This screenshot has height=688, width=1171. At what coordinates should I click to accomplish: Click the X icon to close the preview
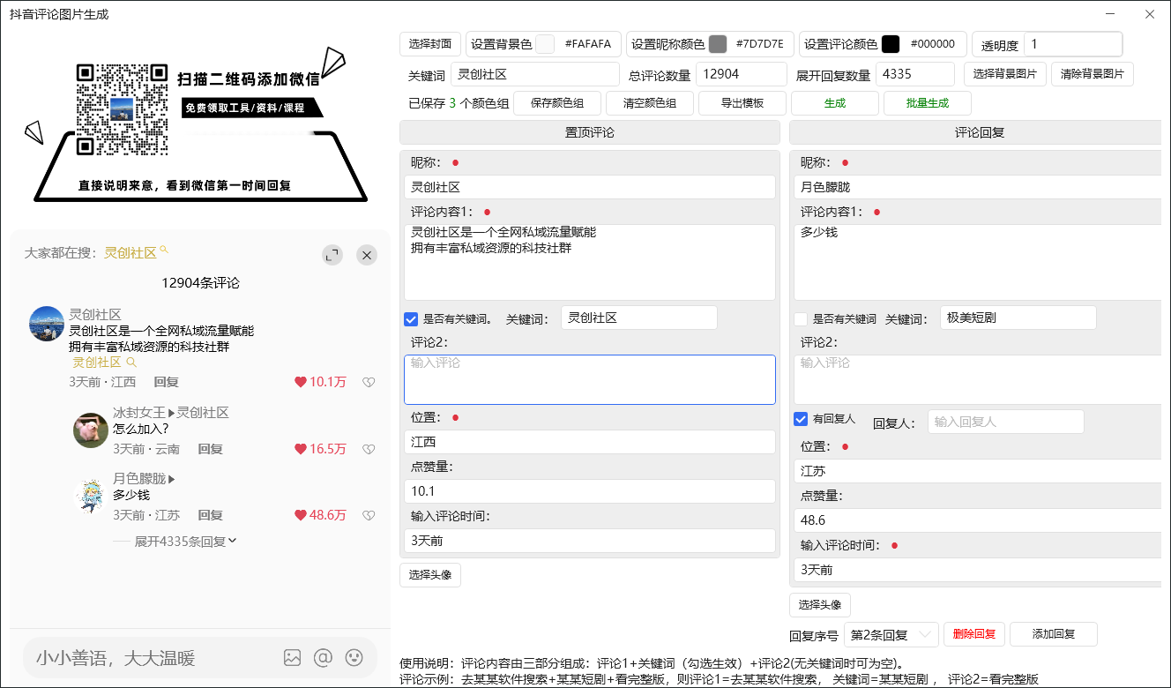(x=367, y=254)
